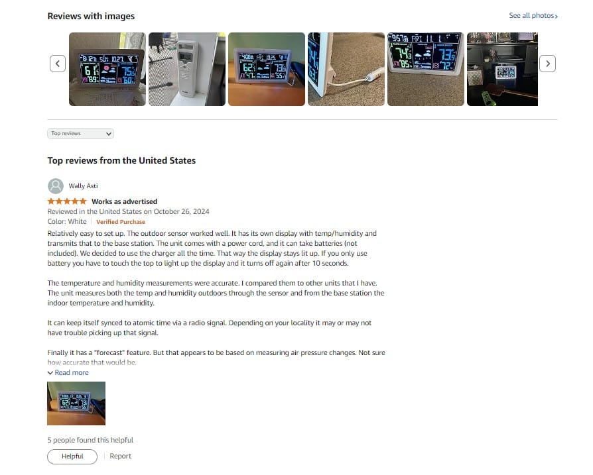Open photo of power cord on carpet
Screen dimensions: 593x475
click(346, 69)
